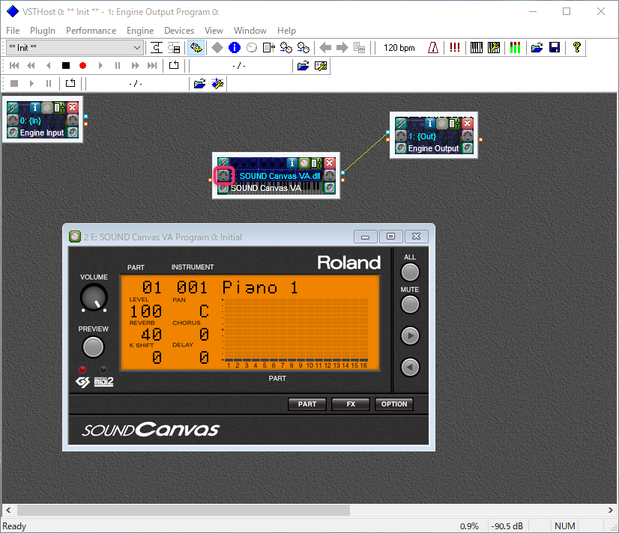619x533 pixels.
Task: Click the REVERB value 40 on the display
Action: click(x=151, y=335)
